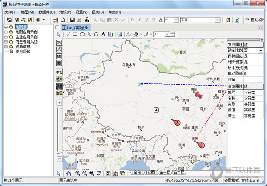Click the cut (scissors) icon
The height and width of the screenshot is (186, 267).
point(95,20)
